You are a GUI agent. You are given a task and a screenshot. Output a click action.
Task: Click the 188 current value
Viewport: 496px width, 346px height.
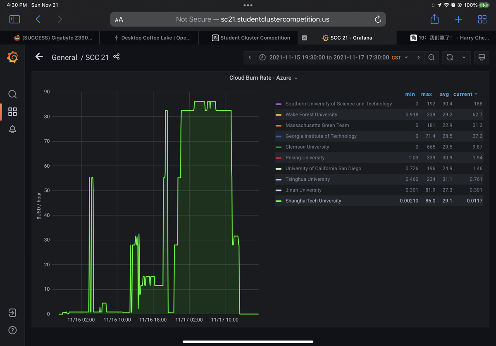pos(478,104)
